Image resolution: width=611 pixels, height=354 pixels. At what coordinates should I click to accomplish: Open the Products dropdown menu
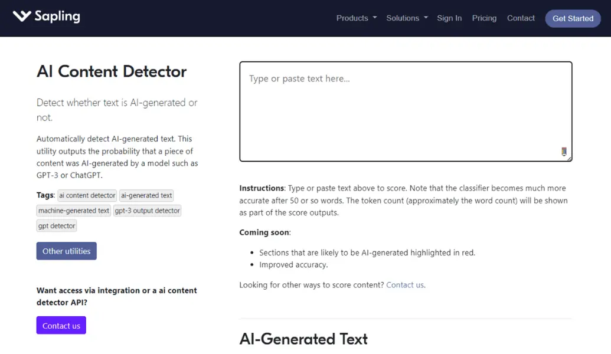357,18
